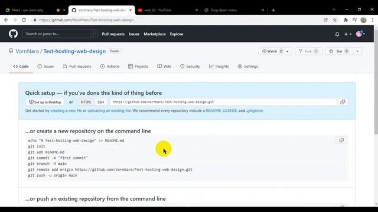Open the Insights tab
The image size is (378, 212).
(219, 67)
